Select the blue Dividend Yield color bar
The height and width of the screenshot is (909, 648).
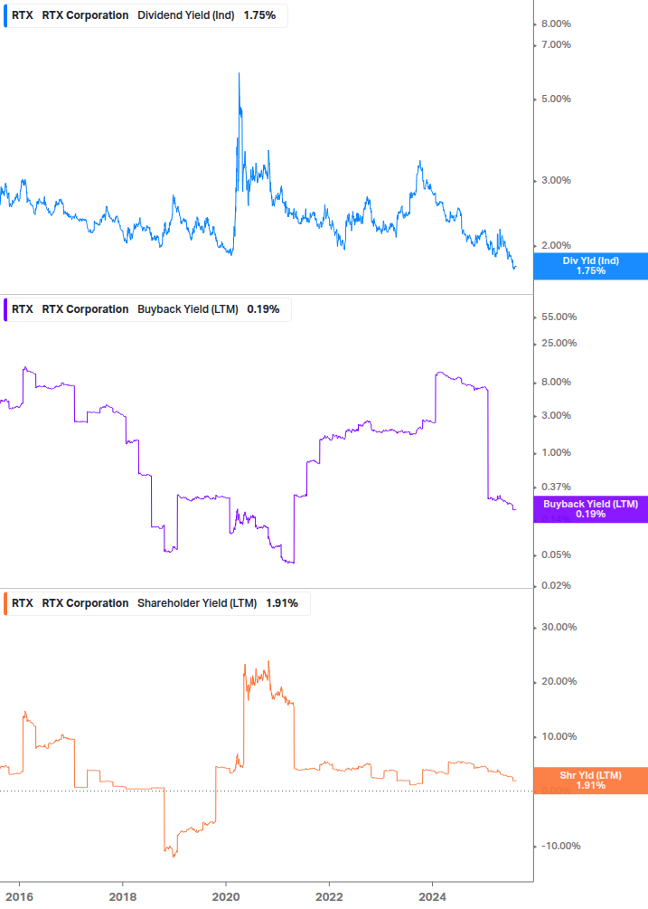(5, 15)
